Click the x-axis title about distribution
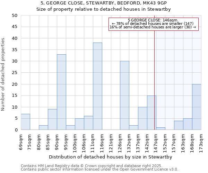 [x=104, y=157]
